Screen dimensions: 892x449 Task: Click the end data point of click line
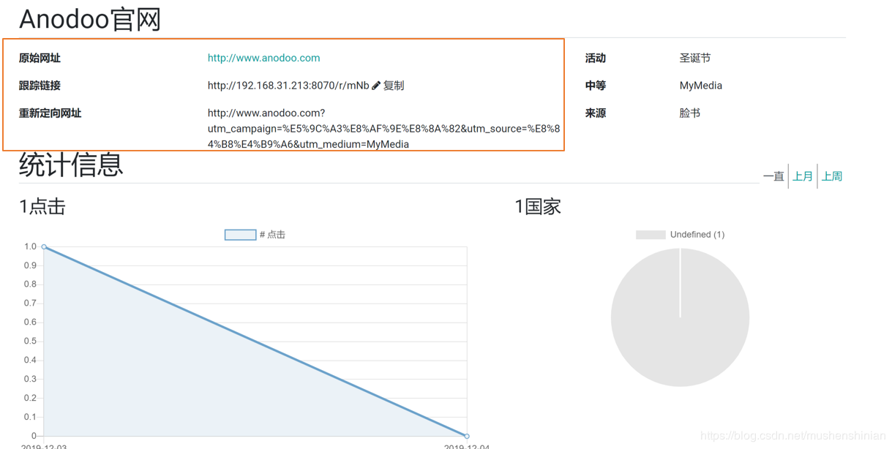coord(467,436)
